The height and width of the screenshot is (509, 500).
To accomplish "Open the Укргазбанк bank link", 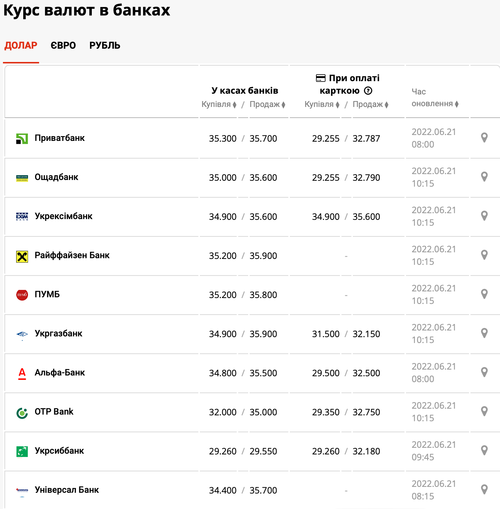I will pos(58,333).
